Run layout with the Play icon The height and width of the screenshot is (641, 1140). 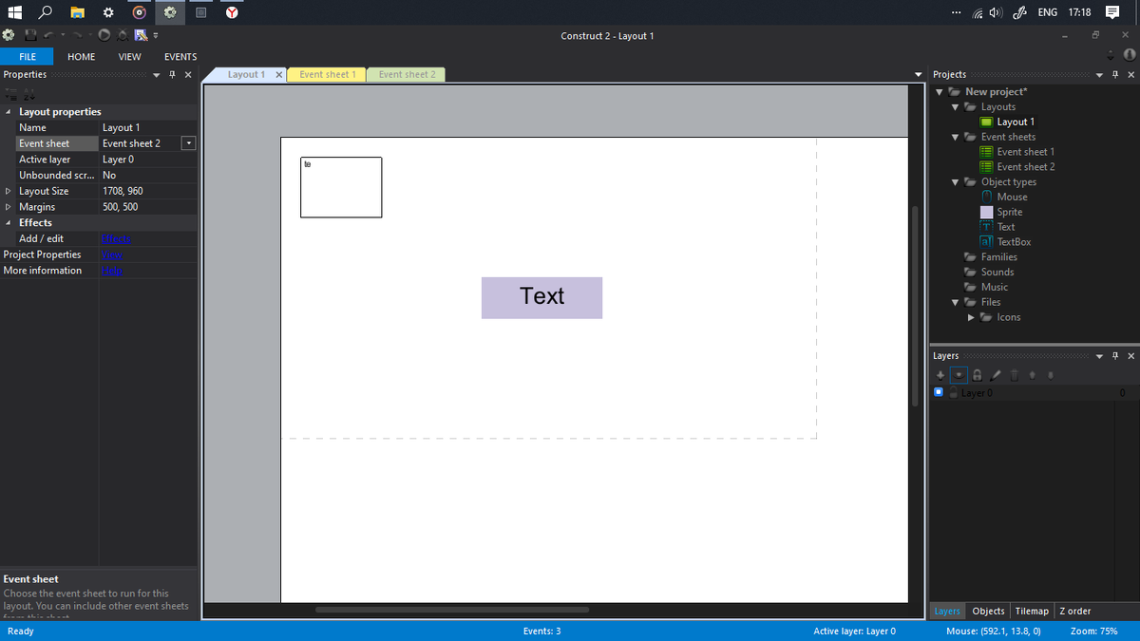click(104, 35)
